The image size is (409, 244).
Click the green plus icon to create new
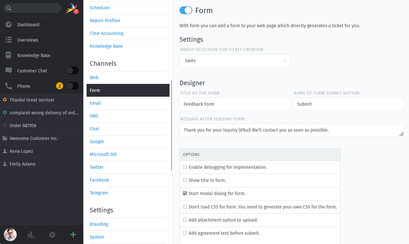(73, 235)
